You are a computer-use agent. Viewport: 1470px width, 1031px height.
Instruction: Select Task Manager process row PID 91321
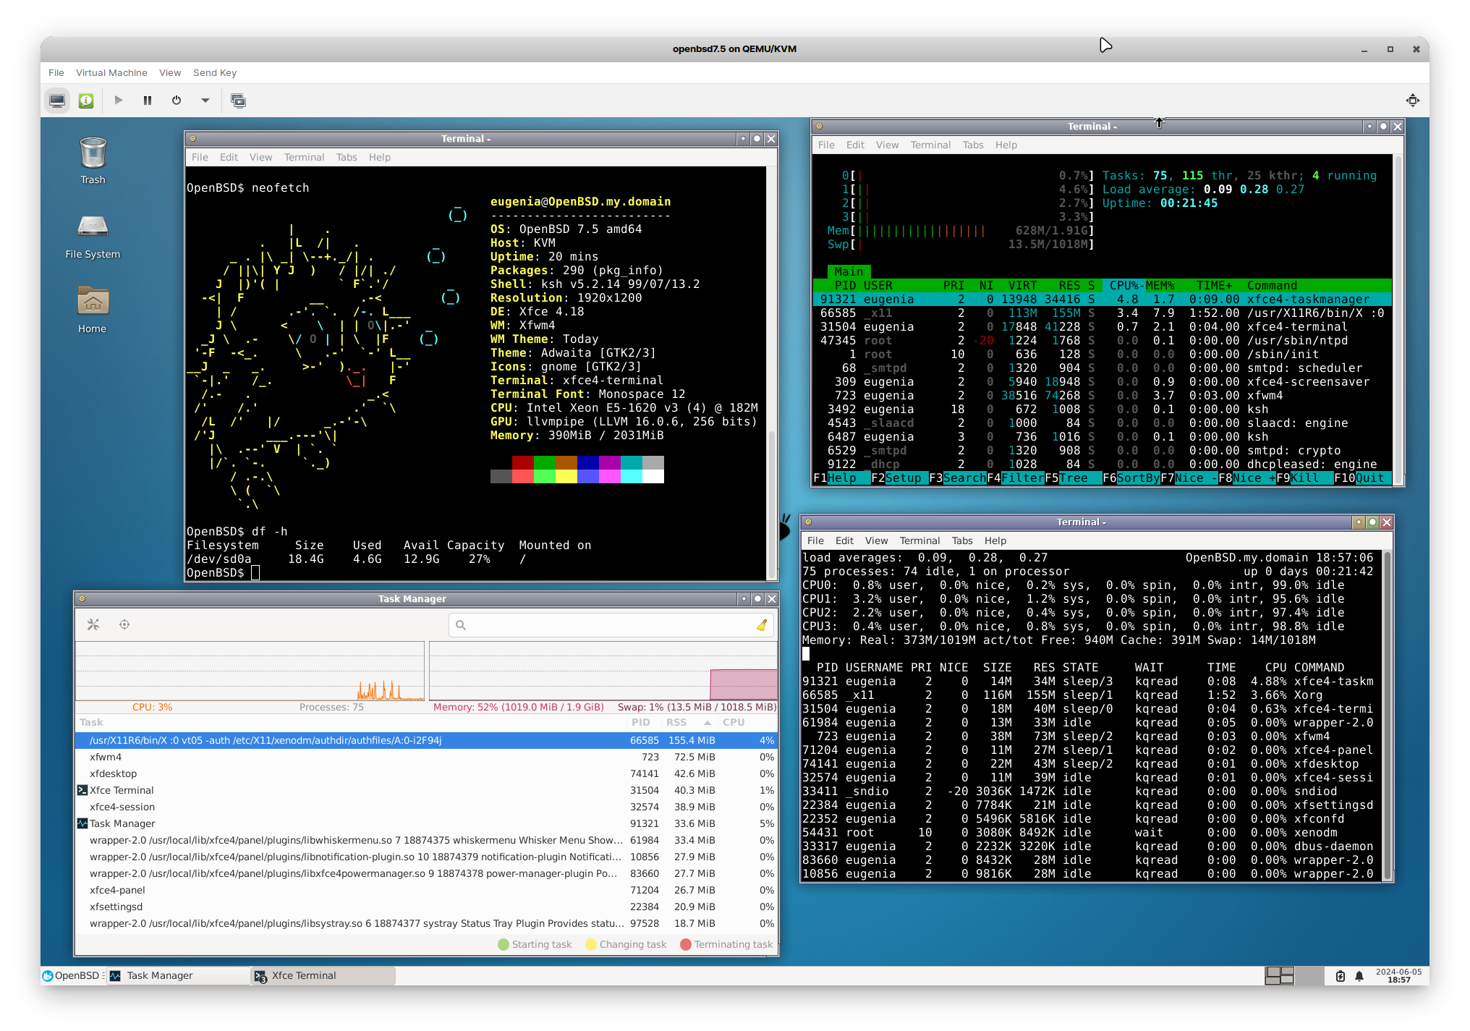[426, 823]
